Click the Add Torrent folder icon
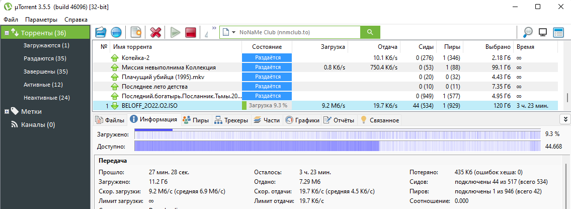Image resolution: width=571 pixels, height=209 pixels. pyautogui.click(x=101, y=32)
